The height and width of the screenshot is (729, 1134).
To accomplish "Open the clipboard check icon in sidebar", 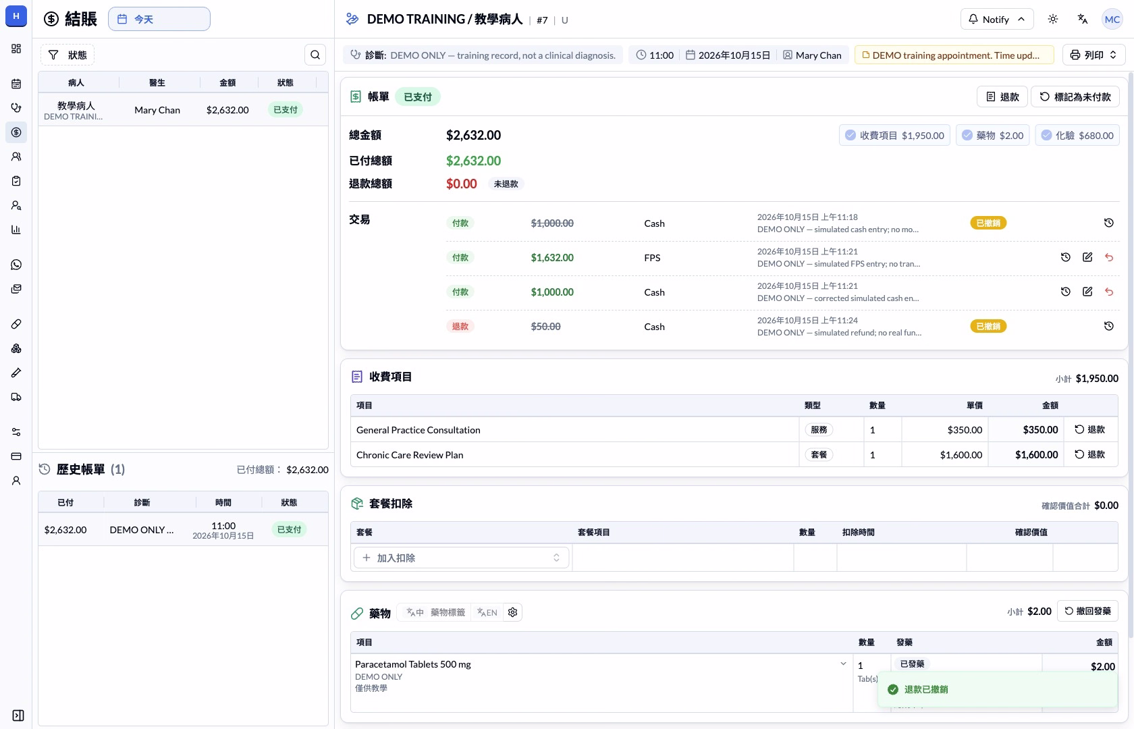I will click(16, 181).
